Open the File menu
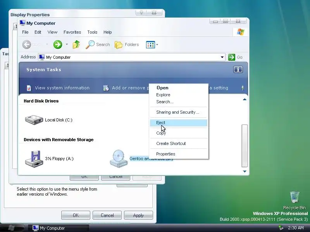Image resolution: width=310 pixels, height=232 pixels. coord(25,32)
